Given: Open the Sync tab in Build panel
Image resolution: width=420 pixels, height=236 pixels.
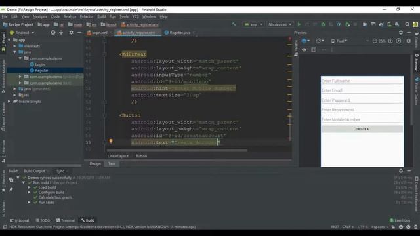Looking at the screenshot, I should (60, 171).
